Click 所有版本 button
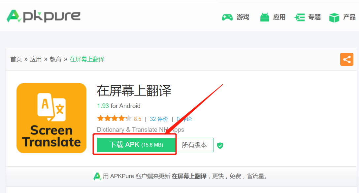Screen dimensions: 359x193 tap(194, 145)
